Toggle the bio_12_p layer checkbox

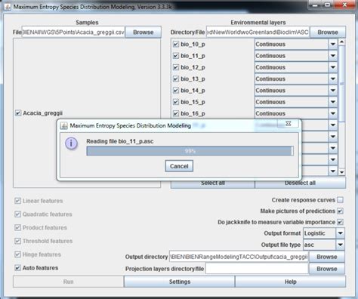(176, 67)
